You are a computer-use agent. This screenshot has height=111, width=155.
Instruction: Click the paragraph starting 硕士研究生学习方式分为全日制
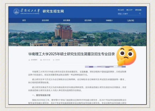coord(77,81)
